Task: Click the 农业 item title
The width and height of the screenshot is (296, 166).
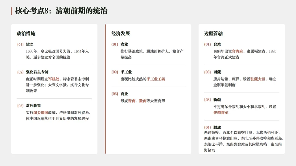Action: click(124, 44)
